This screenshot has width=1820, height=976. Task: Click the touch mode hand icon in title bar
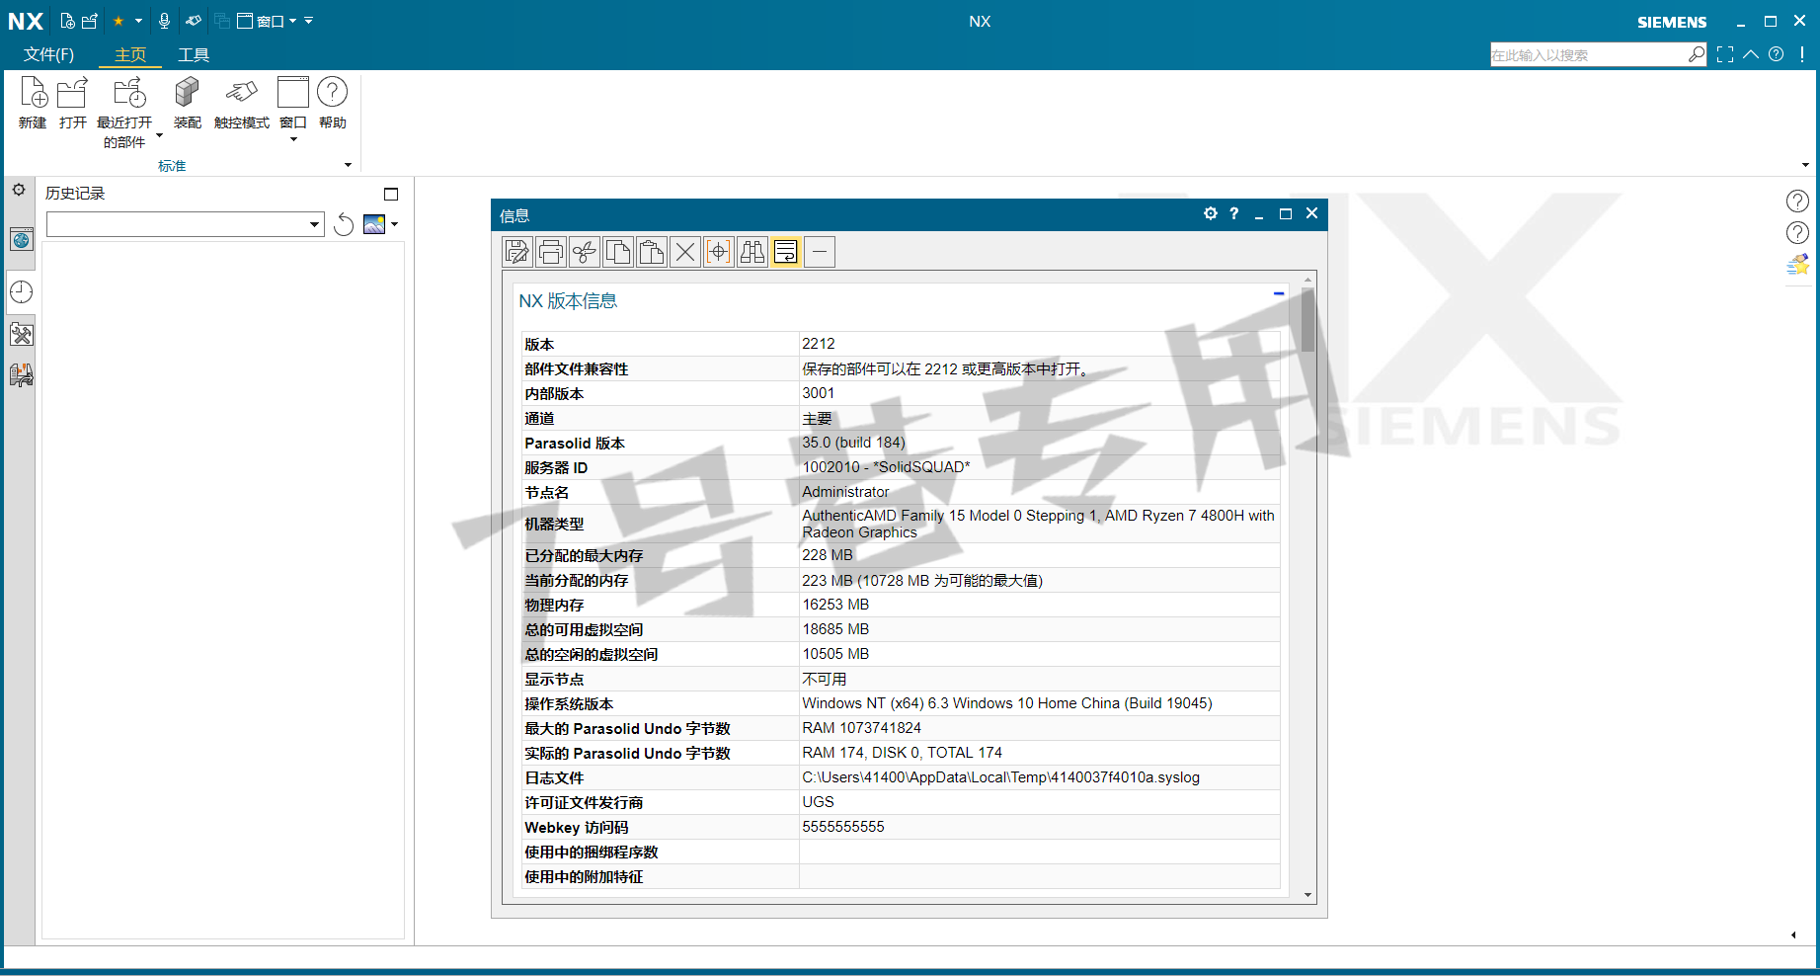pos(194,21)
